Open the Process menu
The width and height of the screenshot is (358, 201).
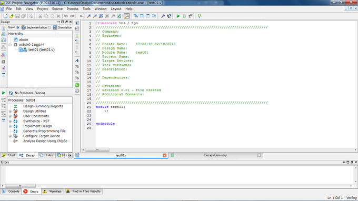[x=72, y=8]
